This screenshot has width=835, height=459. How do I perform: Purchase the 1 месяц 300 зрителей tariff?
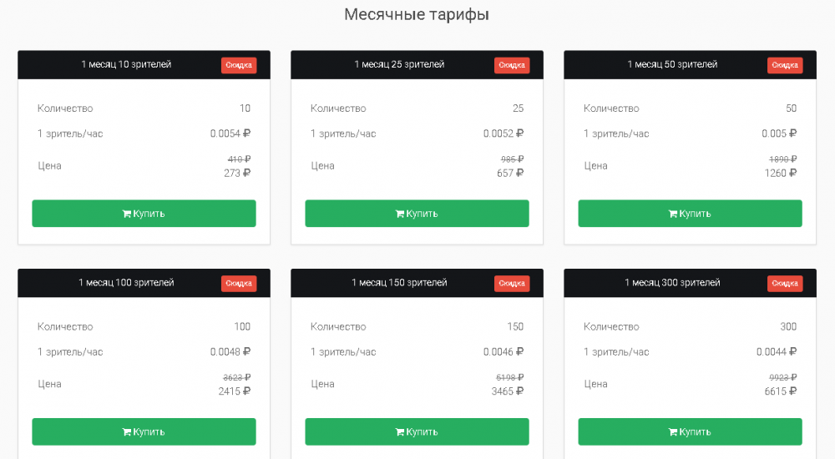click(x=690, y=432)
